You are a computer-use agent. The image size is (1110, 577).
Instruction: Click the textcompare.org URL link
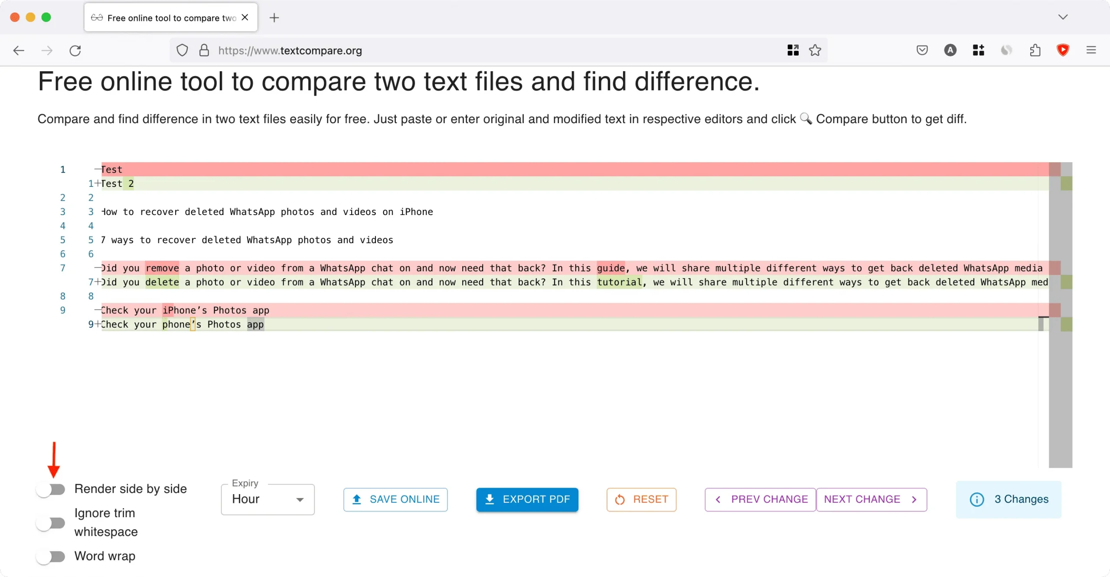pyautogui.click(x=290, y=51)
